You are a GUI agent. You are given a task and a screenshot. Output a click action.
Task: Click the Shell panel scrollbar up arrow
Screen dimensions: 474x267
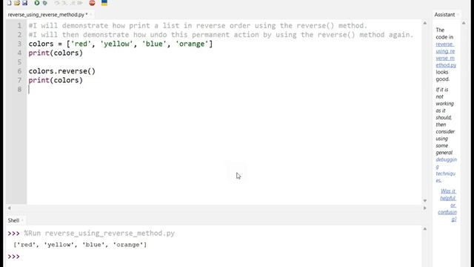[x=424, y=229]
